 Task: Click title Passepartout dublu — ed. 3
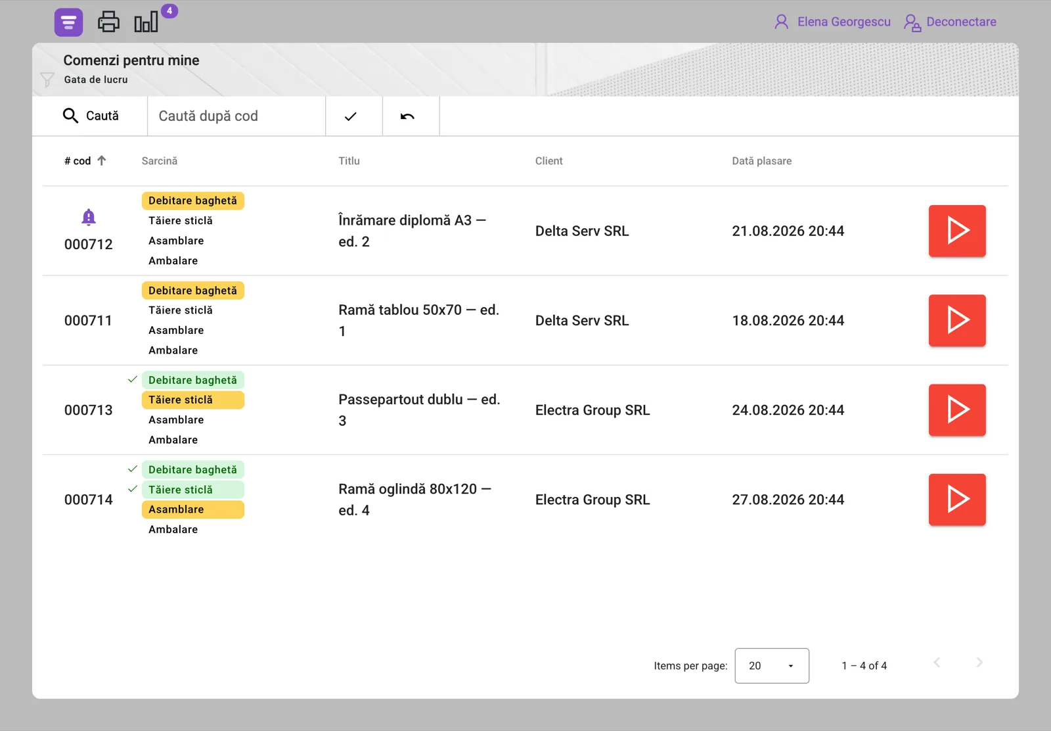point(419,410)
